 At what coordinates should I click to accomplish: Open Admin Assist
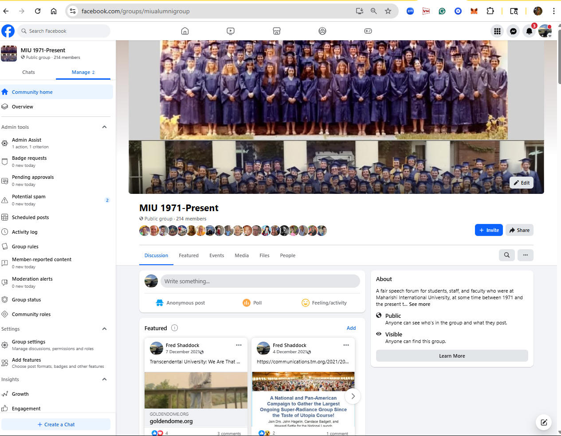coord(56,143)
